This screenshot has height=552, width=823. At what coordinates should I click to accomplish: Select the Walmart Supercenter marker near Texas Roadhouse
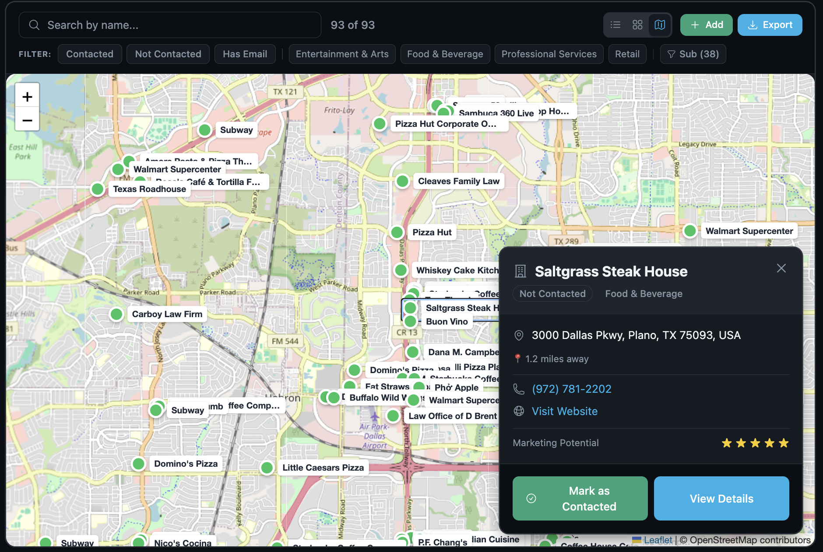(118, 169)
